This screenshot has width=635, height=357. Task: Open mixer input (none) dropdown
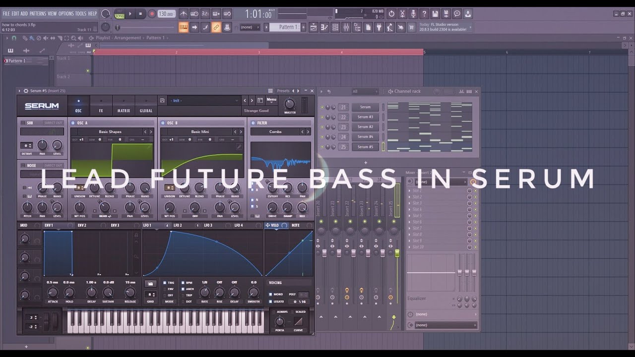(x=440, y=182)
